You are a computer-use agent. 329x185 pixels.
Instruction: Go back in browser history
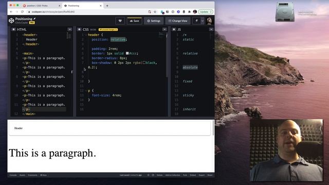11,12
